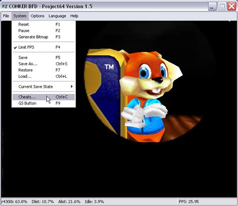Open the File menu
The width and height of the screenshot is (238, 206).
pyautogui.click(x=6, y=16)
